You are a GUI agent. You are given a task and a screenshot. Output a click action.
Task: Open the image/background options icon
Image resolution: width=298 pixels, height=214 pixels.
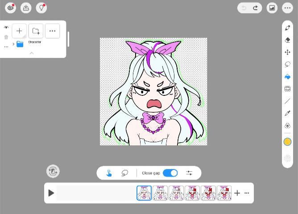272,8
